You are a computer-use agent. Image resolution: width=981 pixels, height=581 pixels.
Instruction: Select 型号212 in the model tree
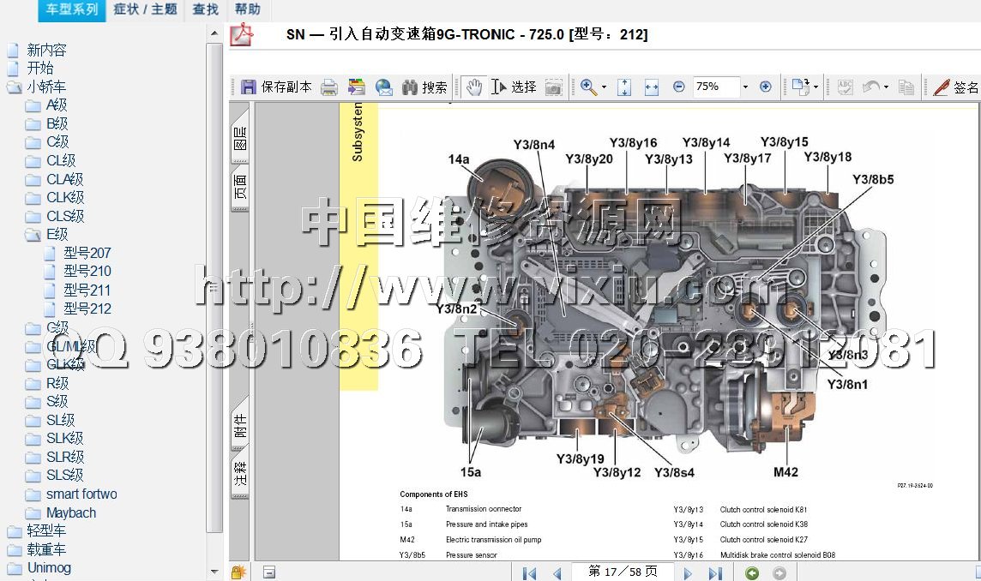click(87, 308)
